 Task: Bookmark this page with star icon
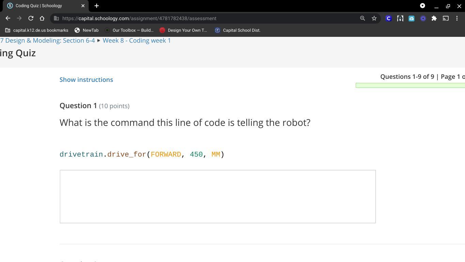coord(374,18)
